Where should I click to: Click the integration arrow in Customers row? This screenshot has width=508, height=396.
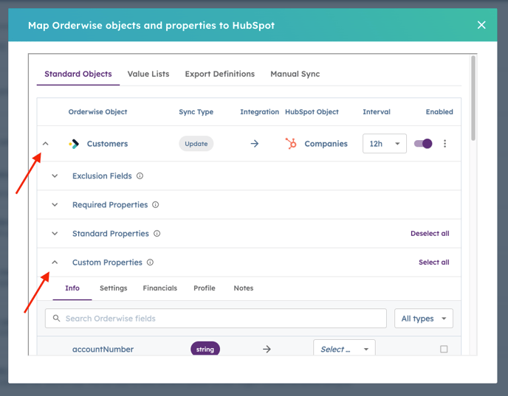(255, 144)
